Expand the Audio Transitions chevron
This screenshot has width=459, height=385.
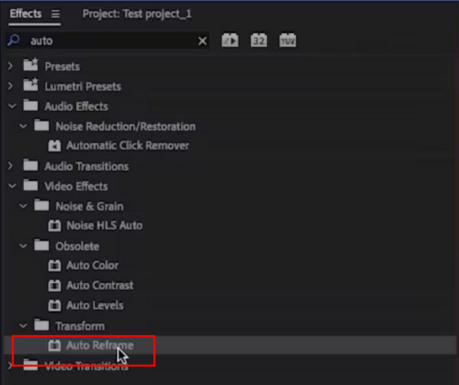[10, 166]
